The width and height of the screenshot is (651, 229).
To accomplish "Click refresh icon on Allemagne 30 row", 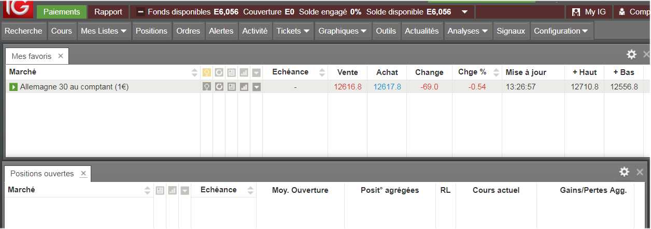I will pyautogui.click(x=219, y=87).
